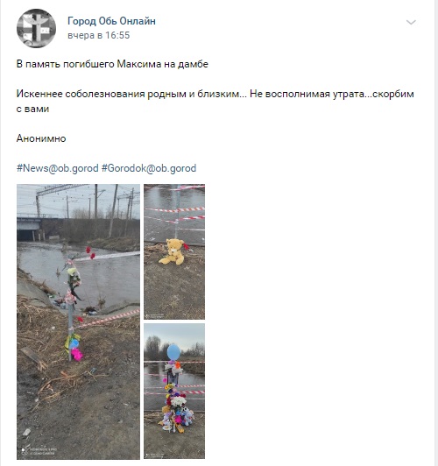This screenshot has height=466, width=438.
Task: Open the post options chevron menu
Action: 411,22
